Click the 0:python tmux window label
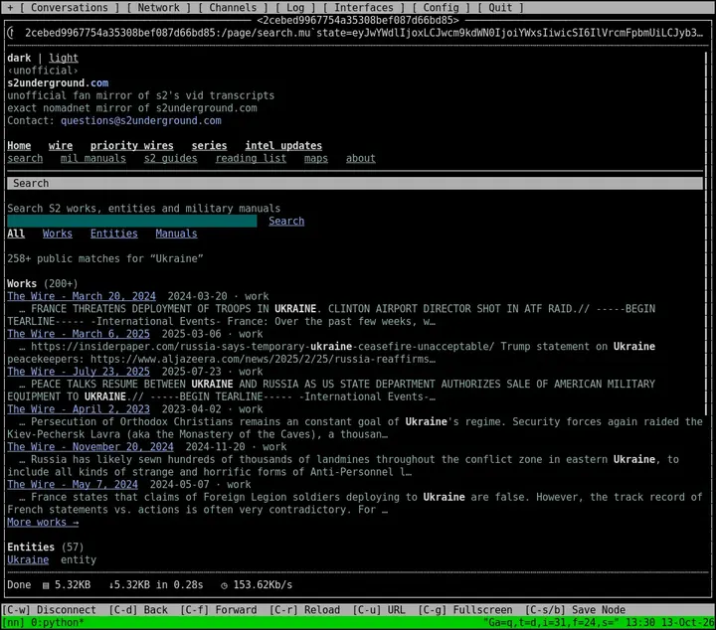The height and width of the screenshot is (630, 716). [x=57, y=623]
